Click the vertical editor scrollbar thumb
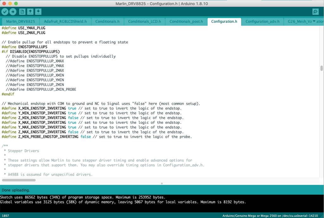The height and width of the screenshot is (218, 324). pos(321,68)
